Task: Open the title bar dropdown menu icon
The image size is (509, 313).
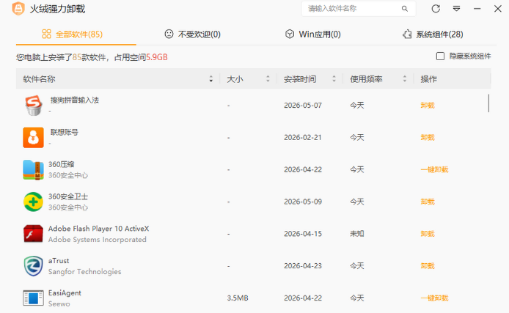Action: 456,9
